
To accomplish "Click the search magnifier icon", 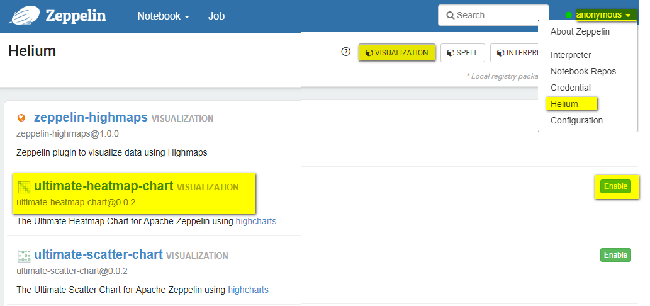I will (450, 15).
